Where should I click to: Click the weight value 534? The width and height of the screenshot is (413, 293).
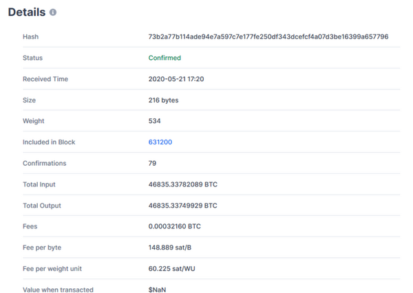(154, 121)
